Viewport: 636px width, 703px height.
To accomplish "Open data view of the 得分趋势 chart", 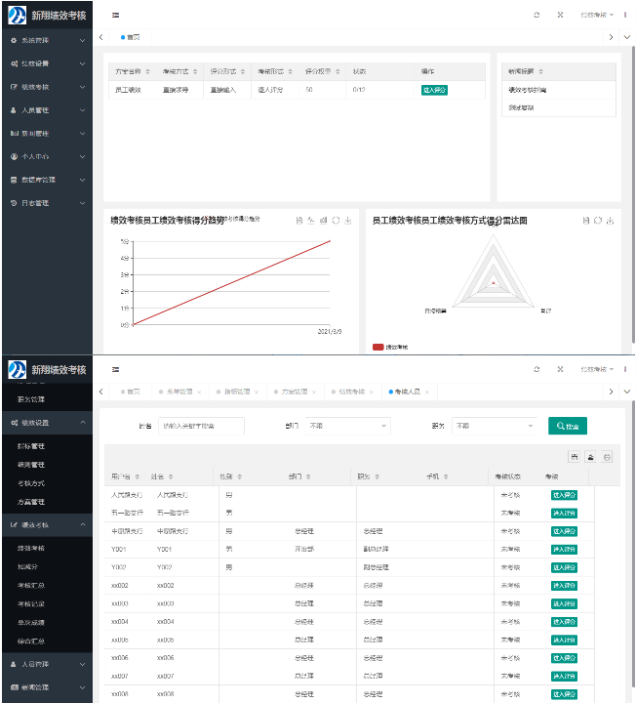I will tap(298, 221).
